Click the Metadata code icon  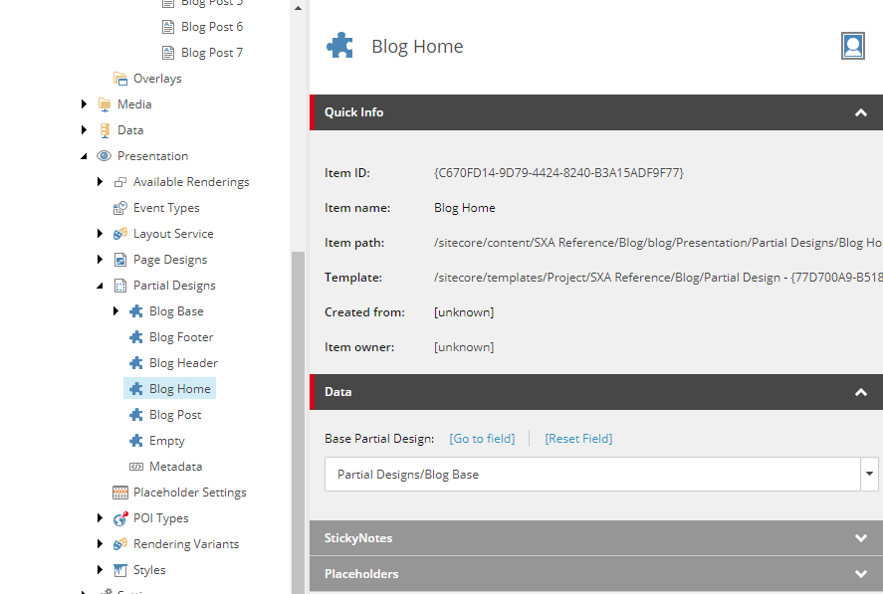(x=135, y=467)
